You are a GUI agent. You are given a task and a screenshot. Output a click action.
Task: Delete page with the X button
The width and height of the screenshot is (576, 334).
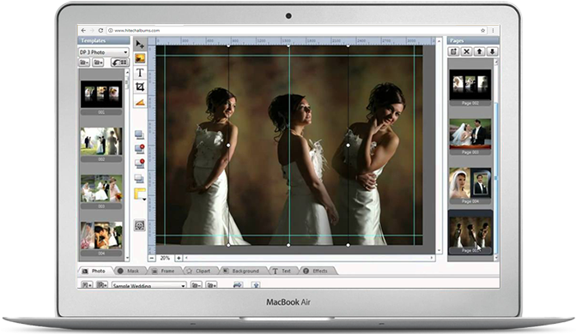pos(466,51)
